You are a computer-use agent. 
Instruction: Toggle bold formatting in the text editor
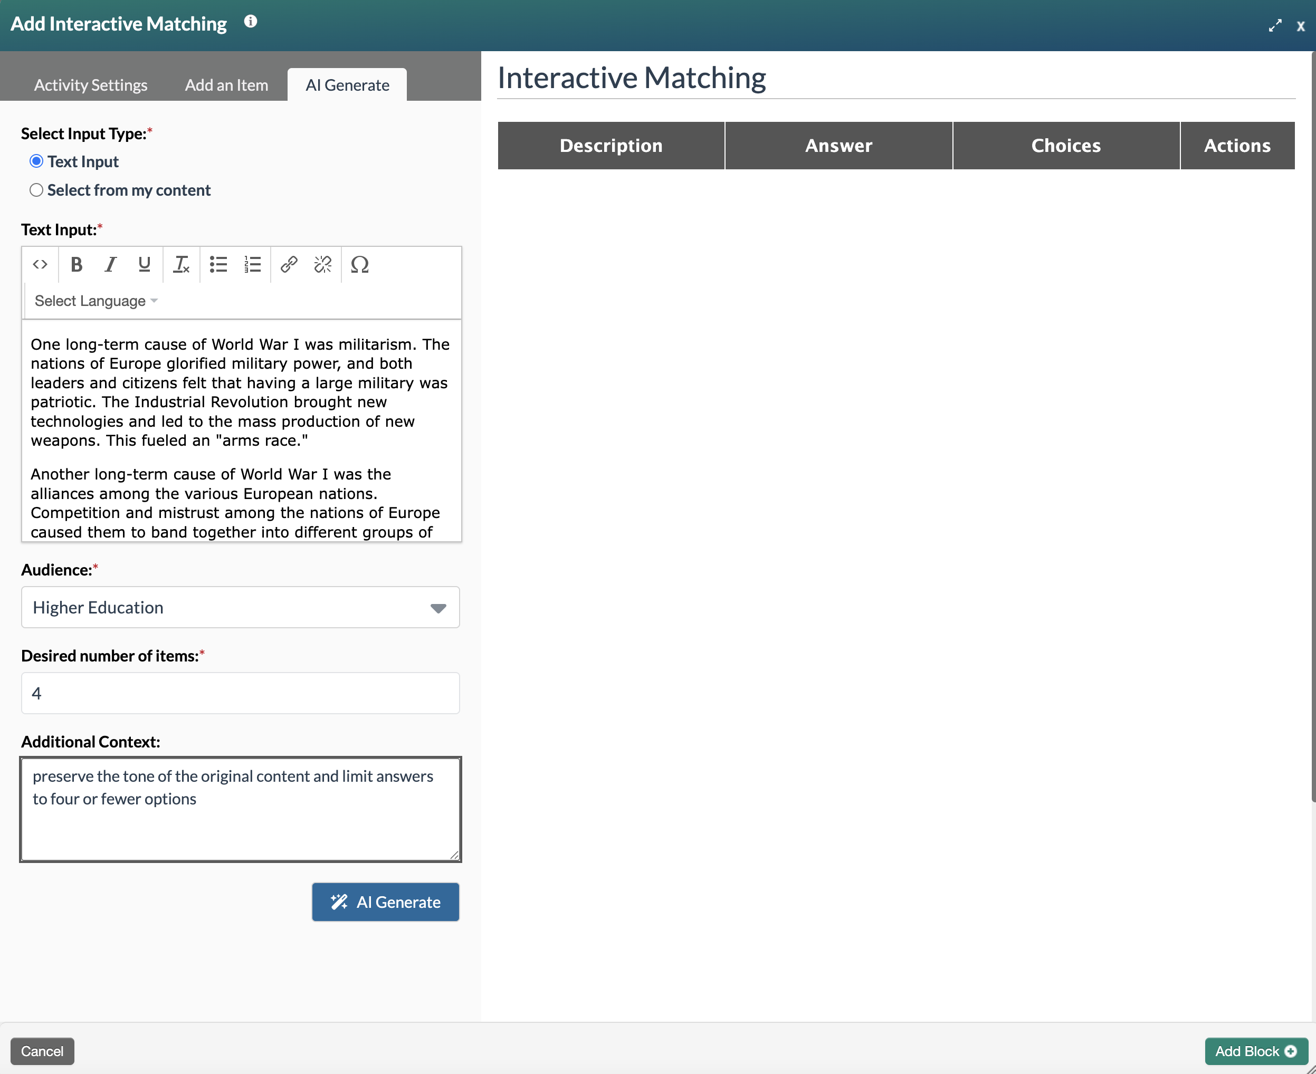coord(76,265)
